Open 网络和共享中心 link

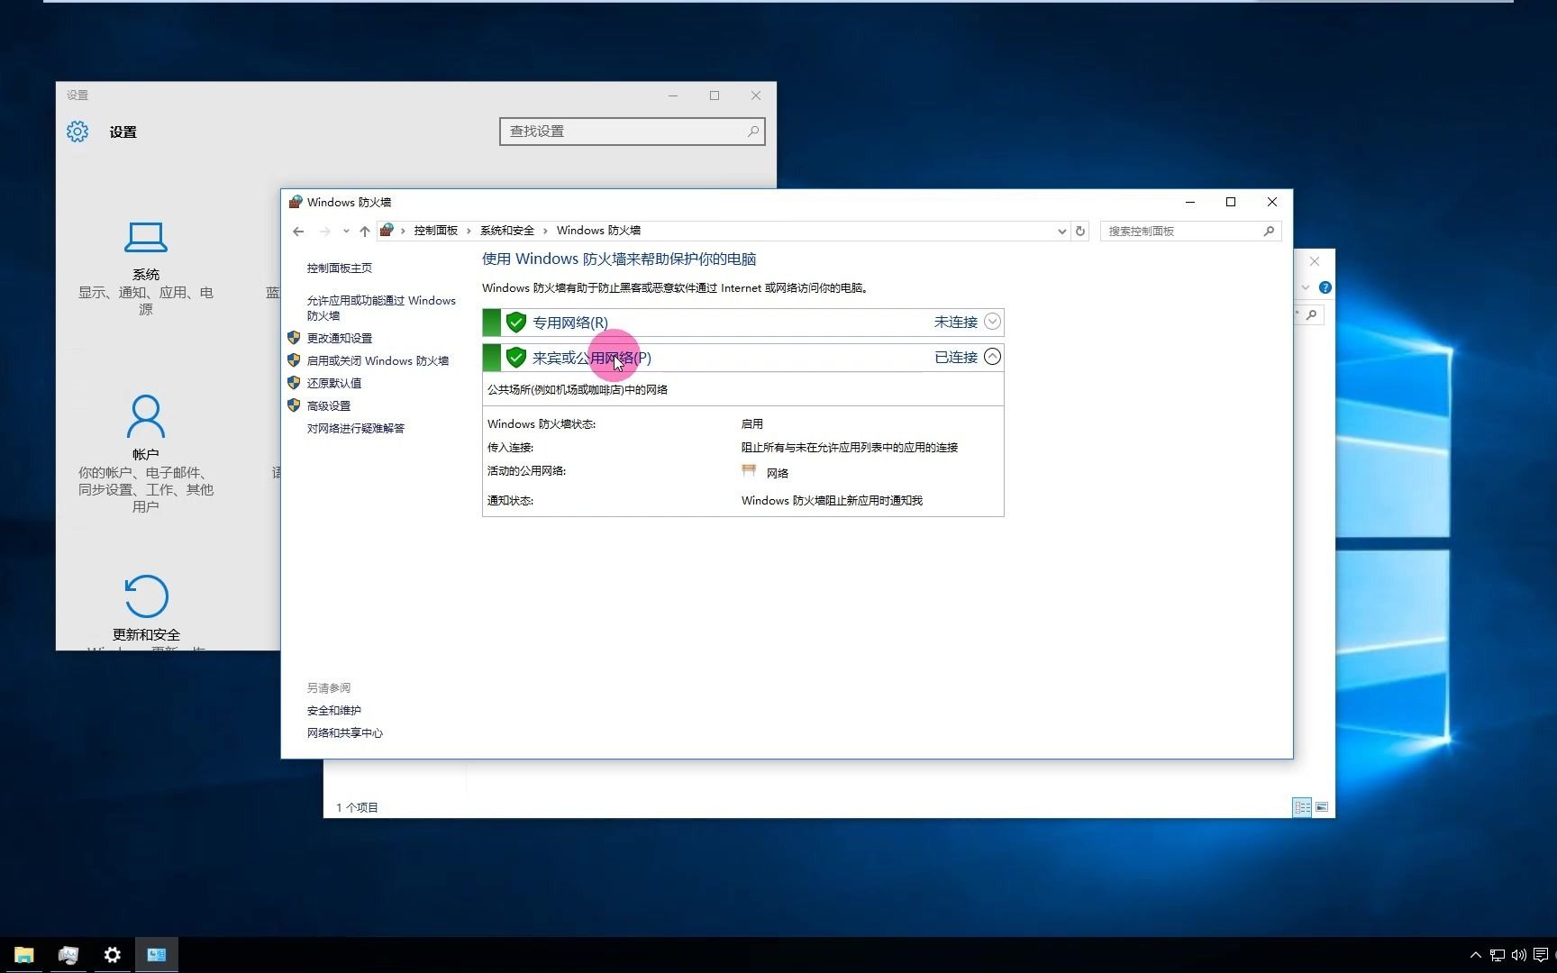[345, 732]
